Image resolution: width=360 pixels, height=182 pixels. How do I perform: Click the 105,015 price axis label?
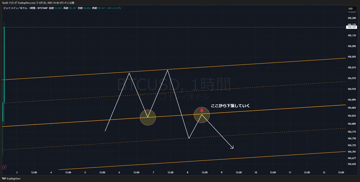(352, 68)
